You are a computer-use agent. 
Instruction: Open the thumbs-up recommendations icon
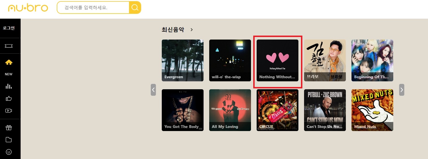(9, 99)
